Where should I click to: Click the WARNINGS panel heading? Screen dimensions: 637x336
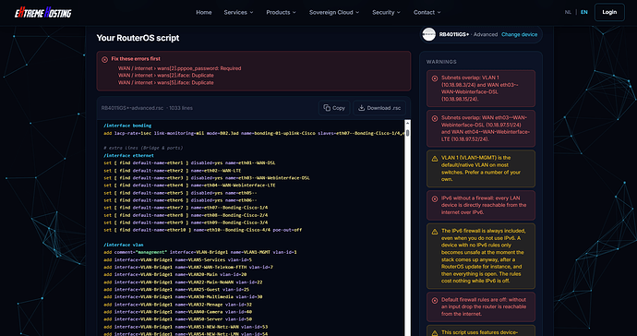pyautogui.click(x=441, y=62)
